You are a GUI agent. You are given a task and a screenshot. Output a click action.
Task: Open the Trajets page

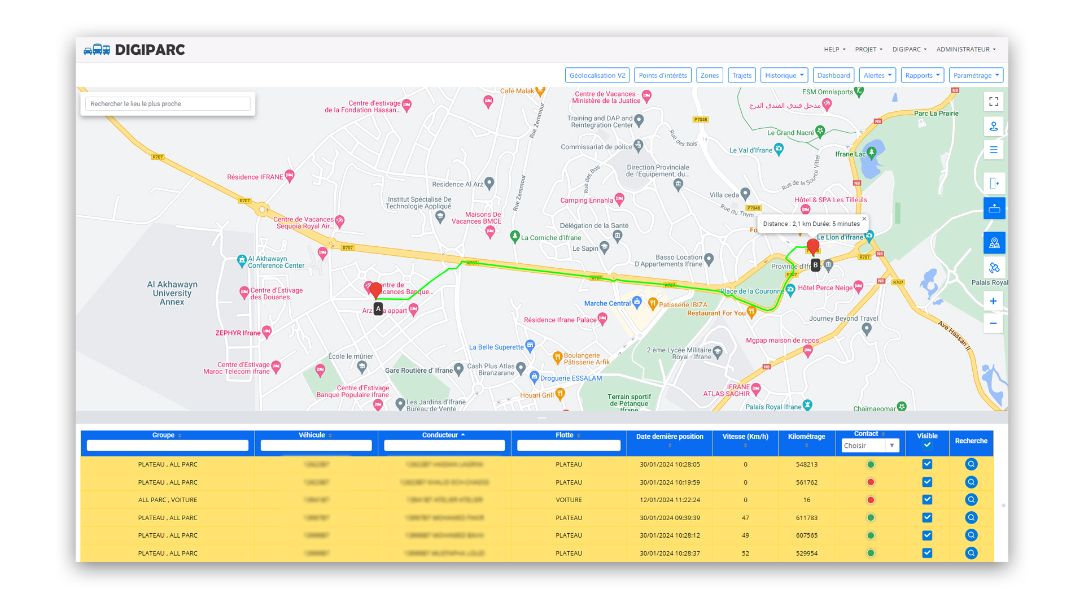click(x=742, y=75)
